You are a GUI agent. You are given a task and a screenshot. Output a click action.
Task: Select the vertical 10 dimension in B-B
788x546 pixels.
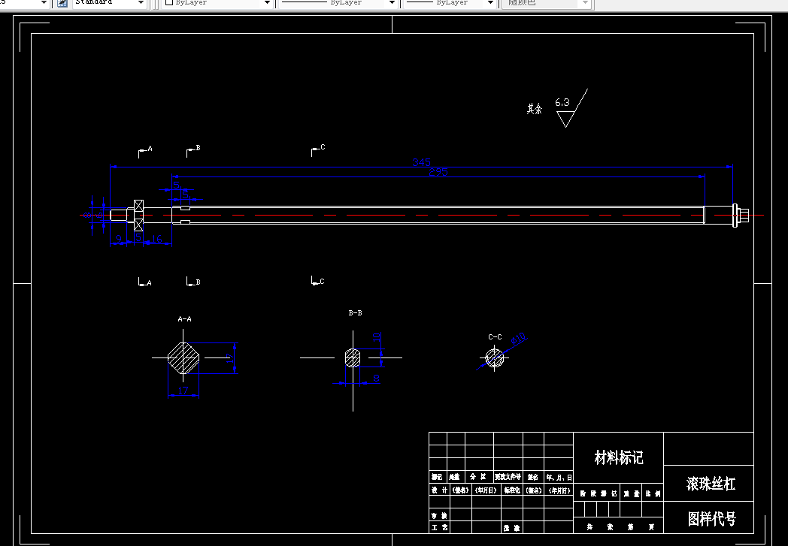click(377, 338)
